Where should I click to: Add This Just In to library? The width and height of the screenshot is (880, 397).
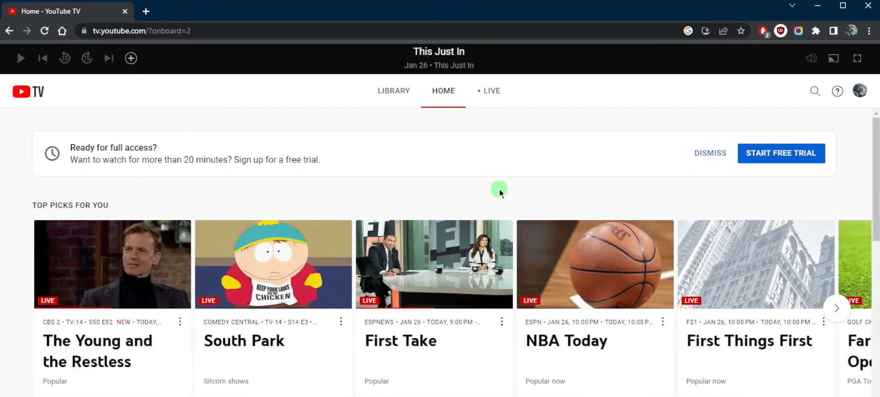pyautogui.click(x=131, y=58)
